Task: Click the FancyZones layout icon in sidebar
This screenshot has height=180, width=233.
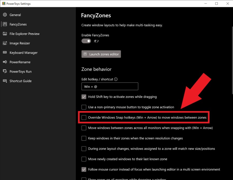Action: 5,24
